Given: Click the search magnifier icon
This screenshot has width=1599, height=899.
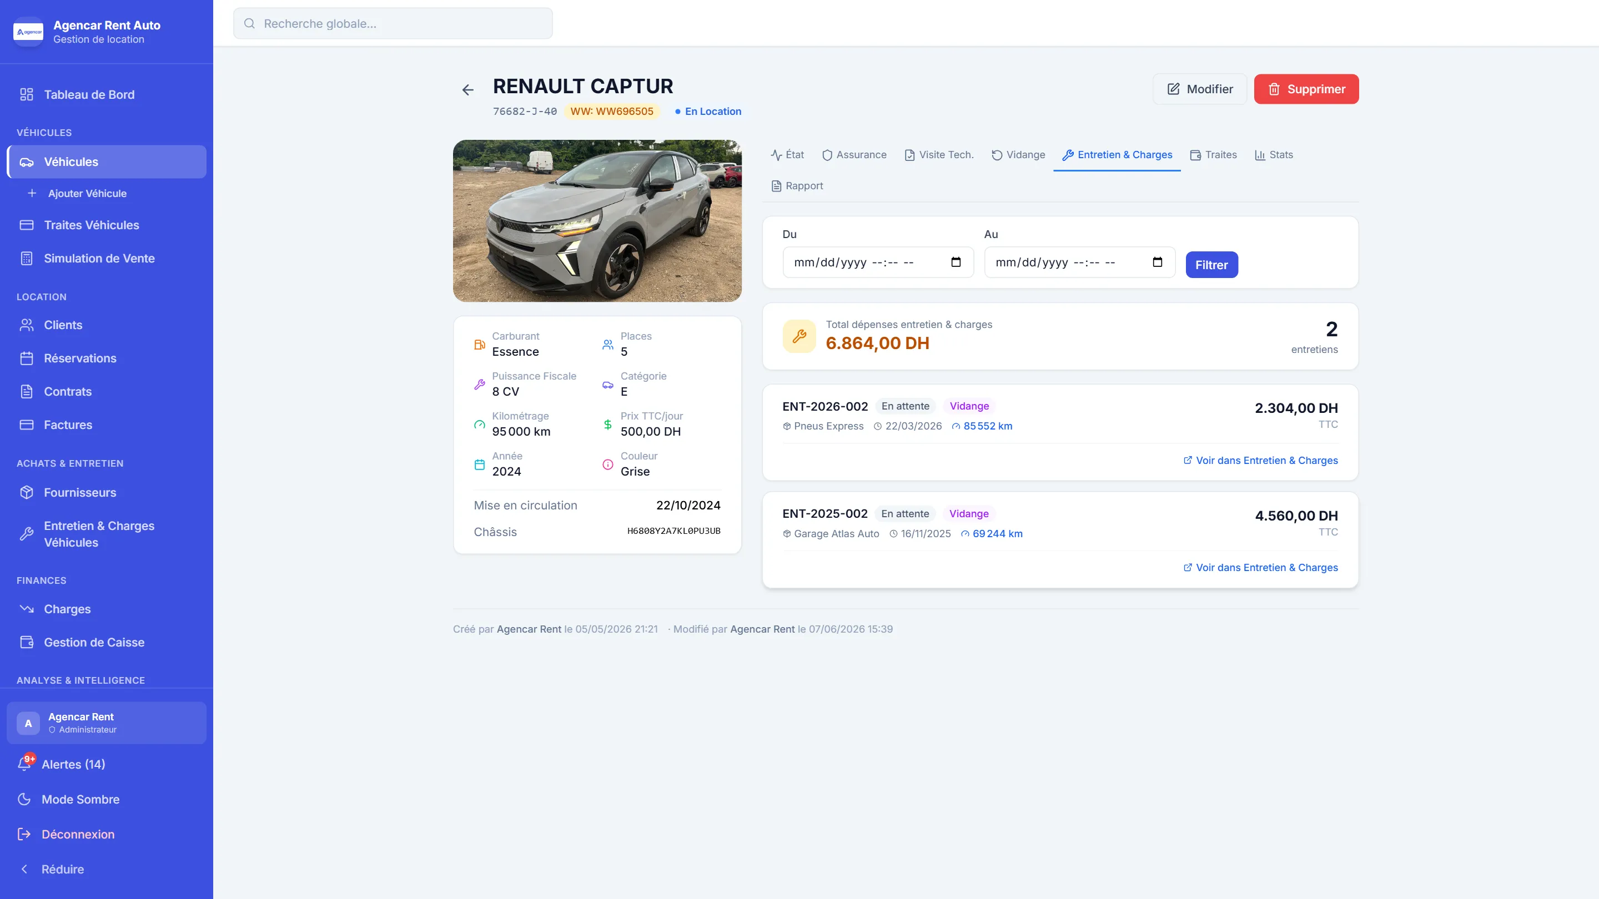Looking at the screenshot, I should tap(249, 23).
